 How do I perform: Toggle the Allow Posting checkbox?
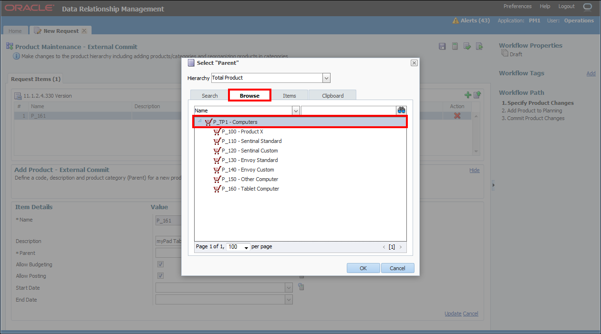161,275
